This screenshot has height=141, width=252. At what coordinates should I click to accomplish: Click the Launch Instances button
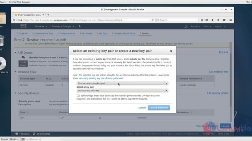tap(159, 108)
